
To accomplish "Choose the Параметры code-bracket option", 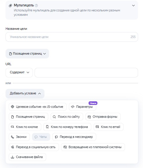I will click(x=83, y=107).
